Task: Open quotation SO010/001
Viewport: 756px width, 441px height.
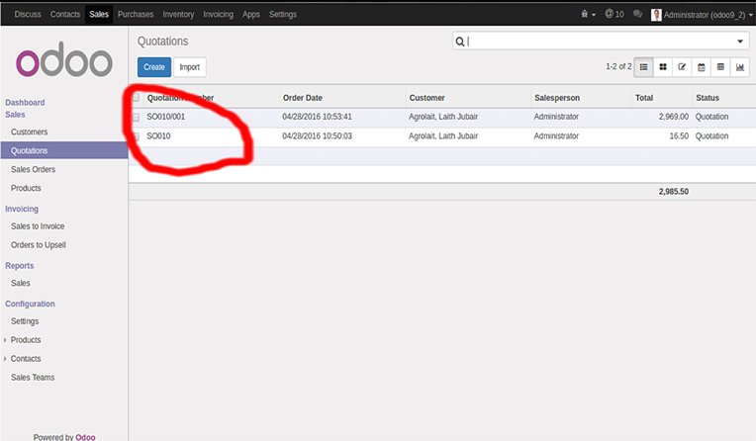Action: point(166,117)
